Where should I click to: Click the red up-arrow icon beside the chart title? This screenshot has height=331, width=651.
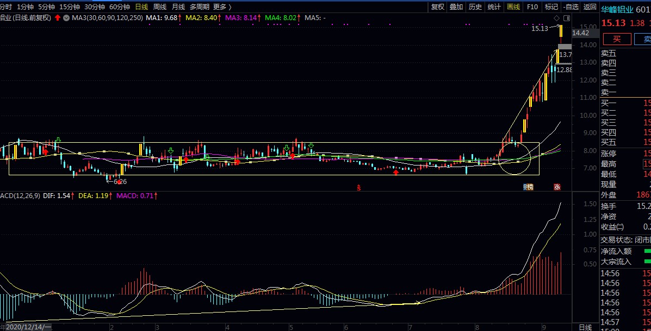tap(58, 18)
